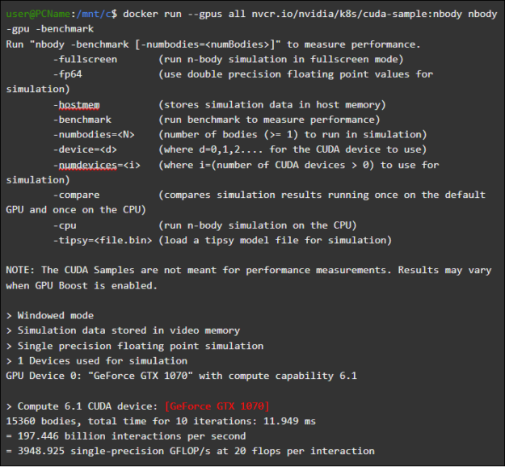Click the -device=<d> option
This screenshot has height=467, width=505.
(86, 149)
